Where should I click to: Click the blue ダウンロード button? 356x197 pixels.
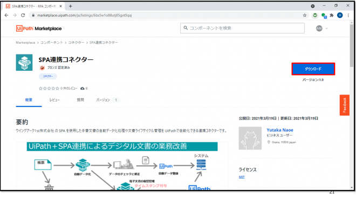(313, 69)
